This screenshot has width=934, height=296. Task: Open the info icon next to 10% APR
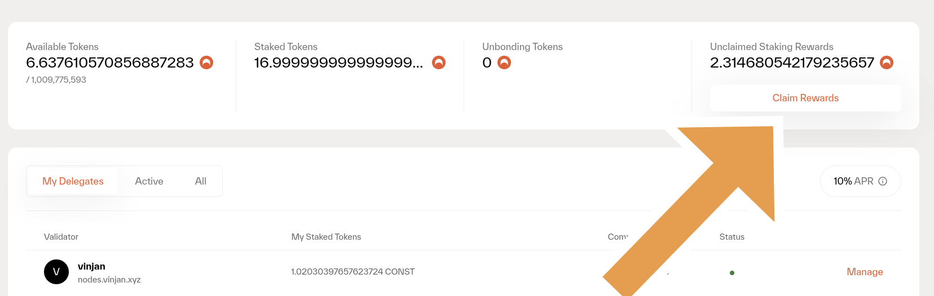[883, 181]
